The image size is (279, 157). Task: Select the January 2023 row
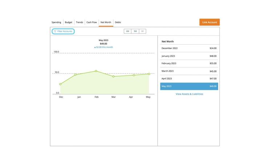coord(189,56)
